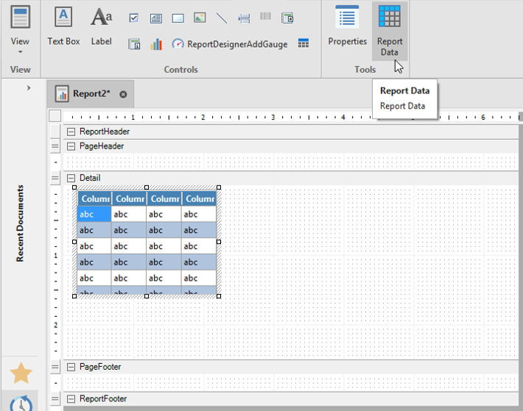Click the Controls group label
This screenshot has height=411, width=523.
pos(180,70)
